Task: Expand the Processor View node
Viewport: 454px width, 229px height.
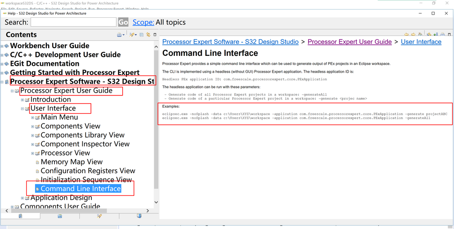Action: (x=33, y=154)
